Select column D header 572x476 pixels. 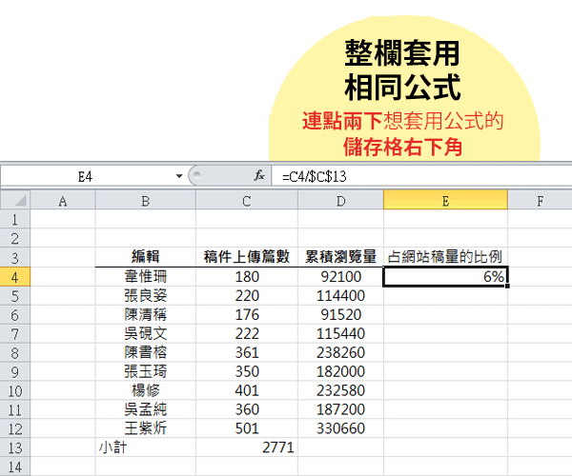340,201
